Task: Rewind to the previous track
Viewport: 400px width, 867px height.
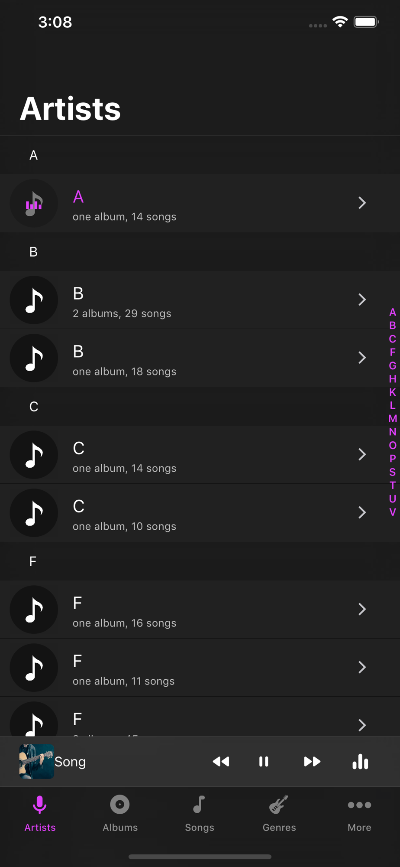Action: pyautogui.click(x=221, y=762)
